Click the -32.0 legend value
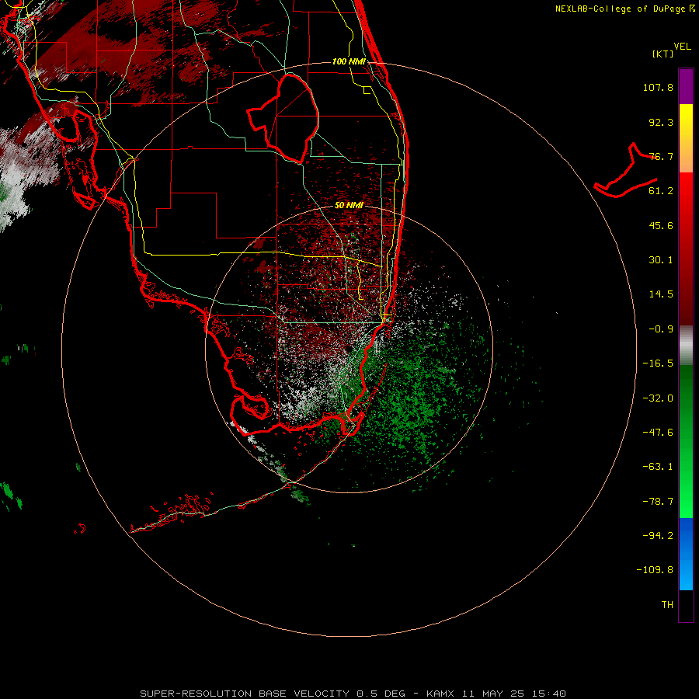This screenshot has height=699, width=699. tap(658, 398)
